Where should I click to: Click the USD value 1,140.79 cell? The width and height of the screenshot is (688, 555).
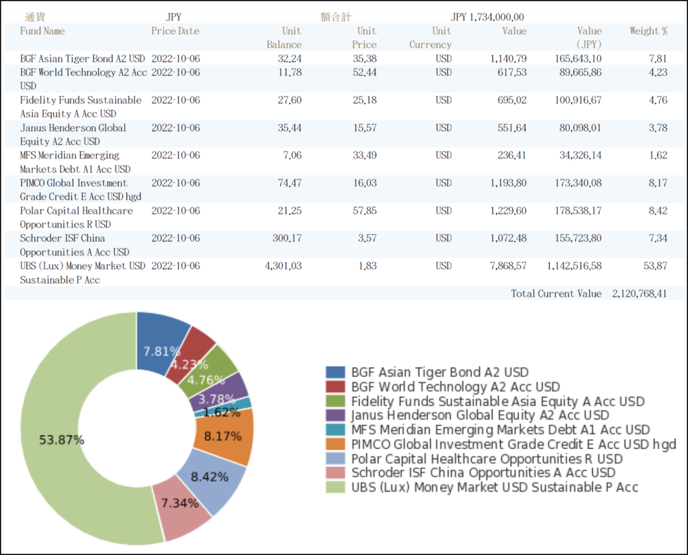508,59
